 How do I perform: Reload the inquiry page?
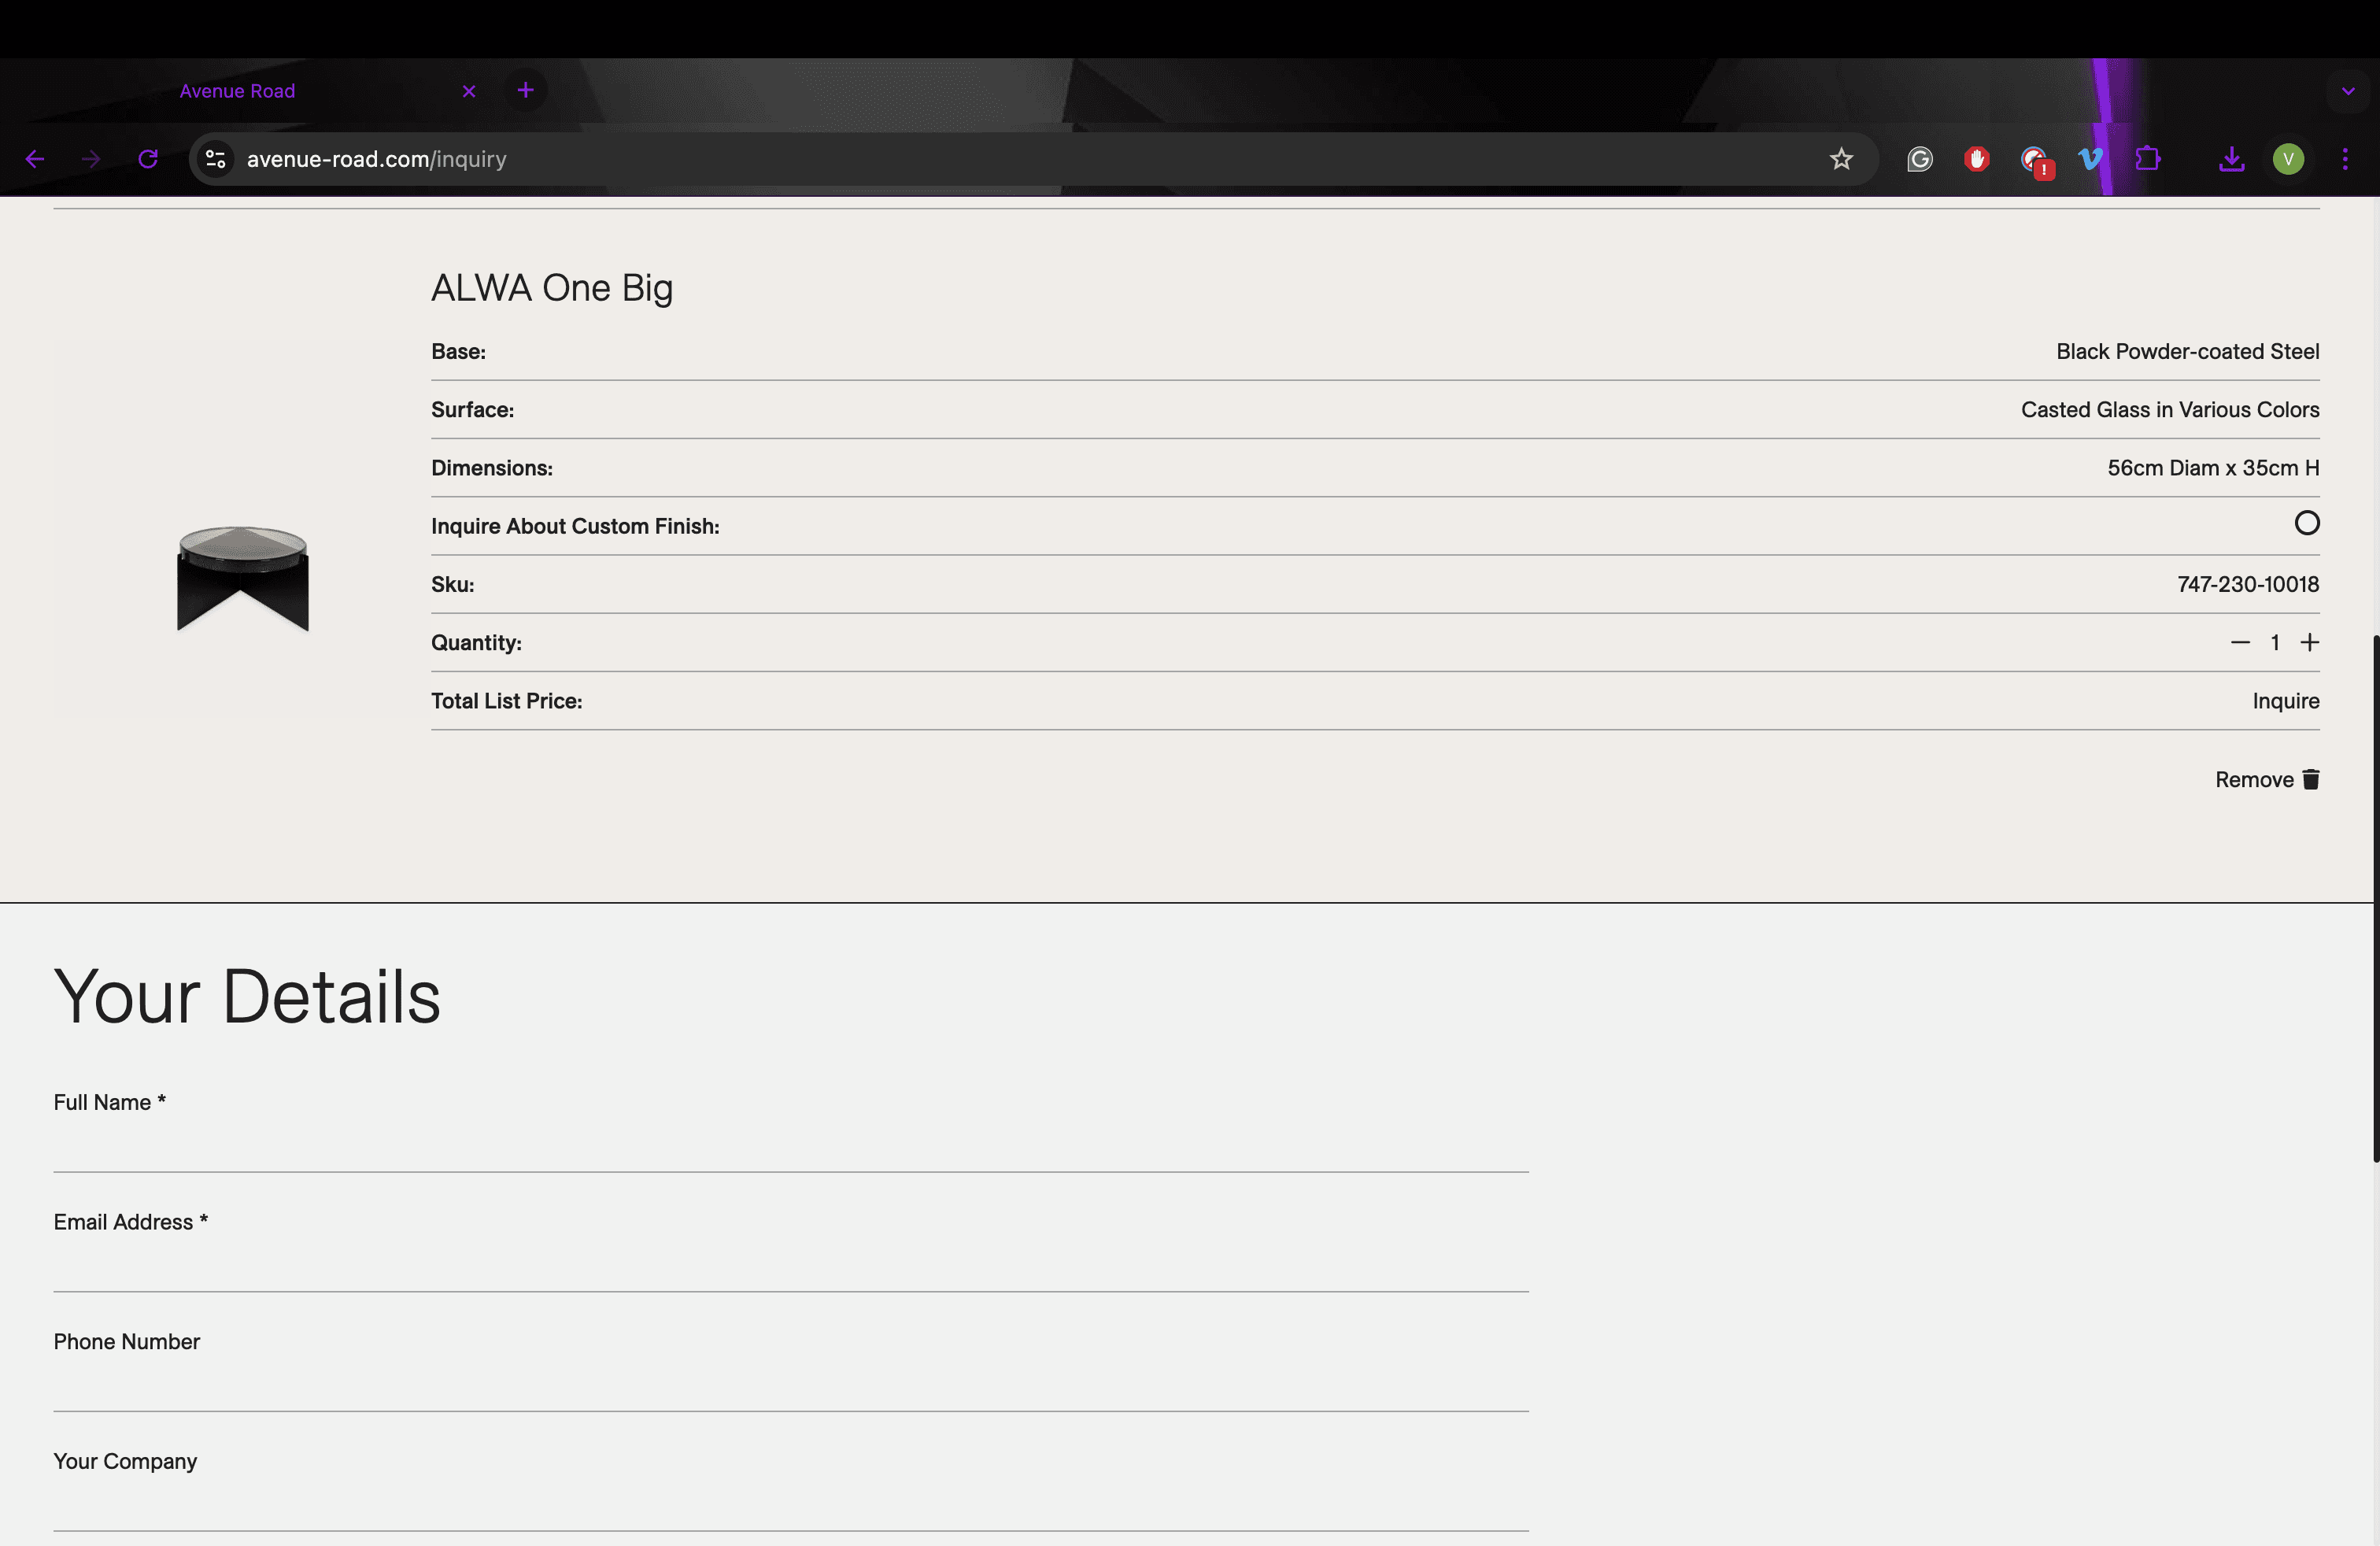coord(148,159)
